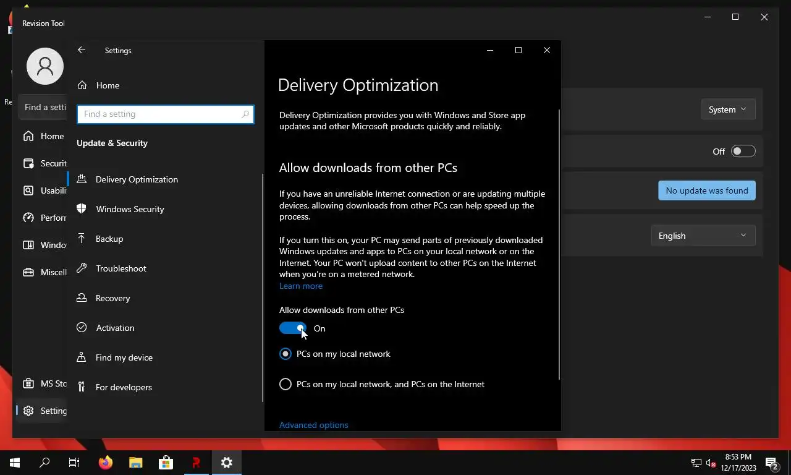Open Performance in Revision Tool sidebar

click(43, 218)
